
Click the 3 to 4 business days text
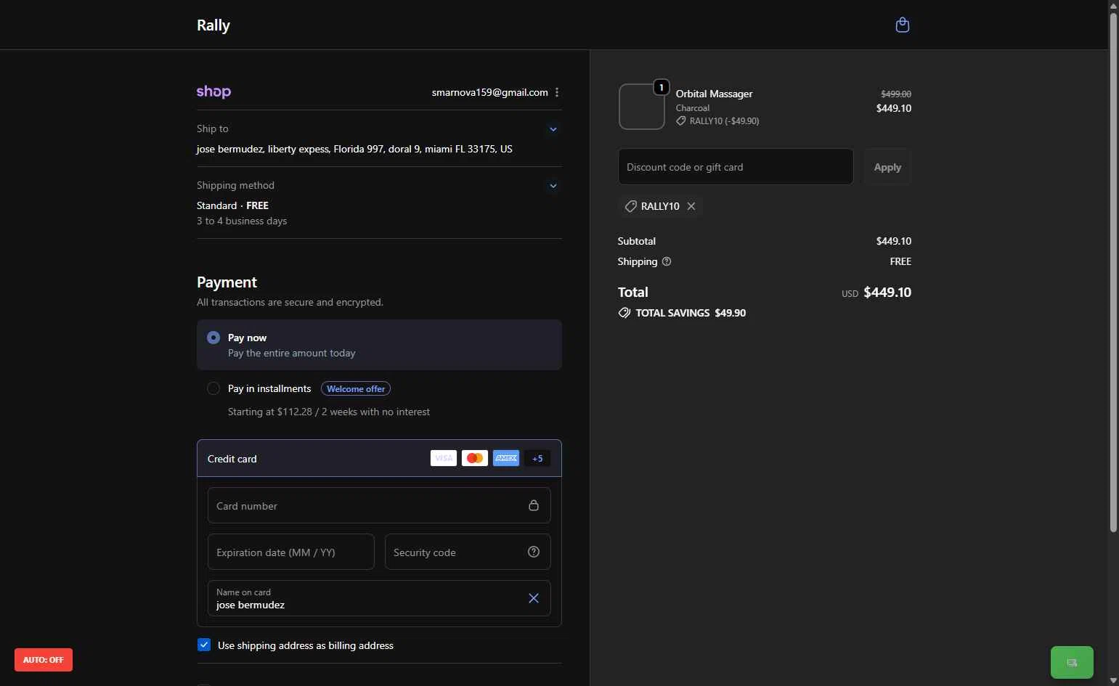coord(242,221)
